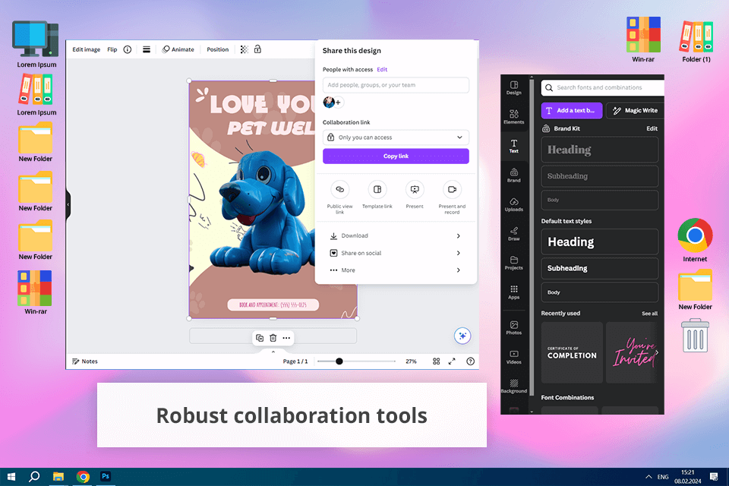
Task: Select the You're Invited font thumbnail
Action: pos(633,352)
